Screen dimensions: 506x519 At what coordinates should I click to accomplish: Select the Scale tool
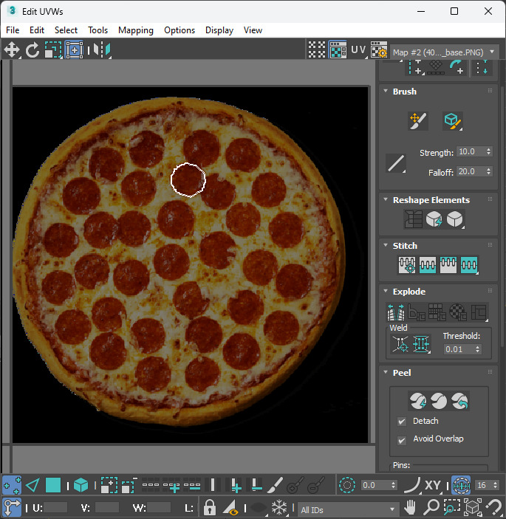53,50
